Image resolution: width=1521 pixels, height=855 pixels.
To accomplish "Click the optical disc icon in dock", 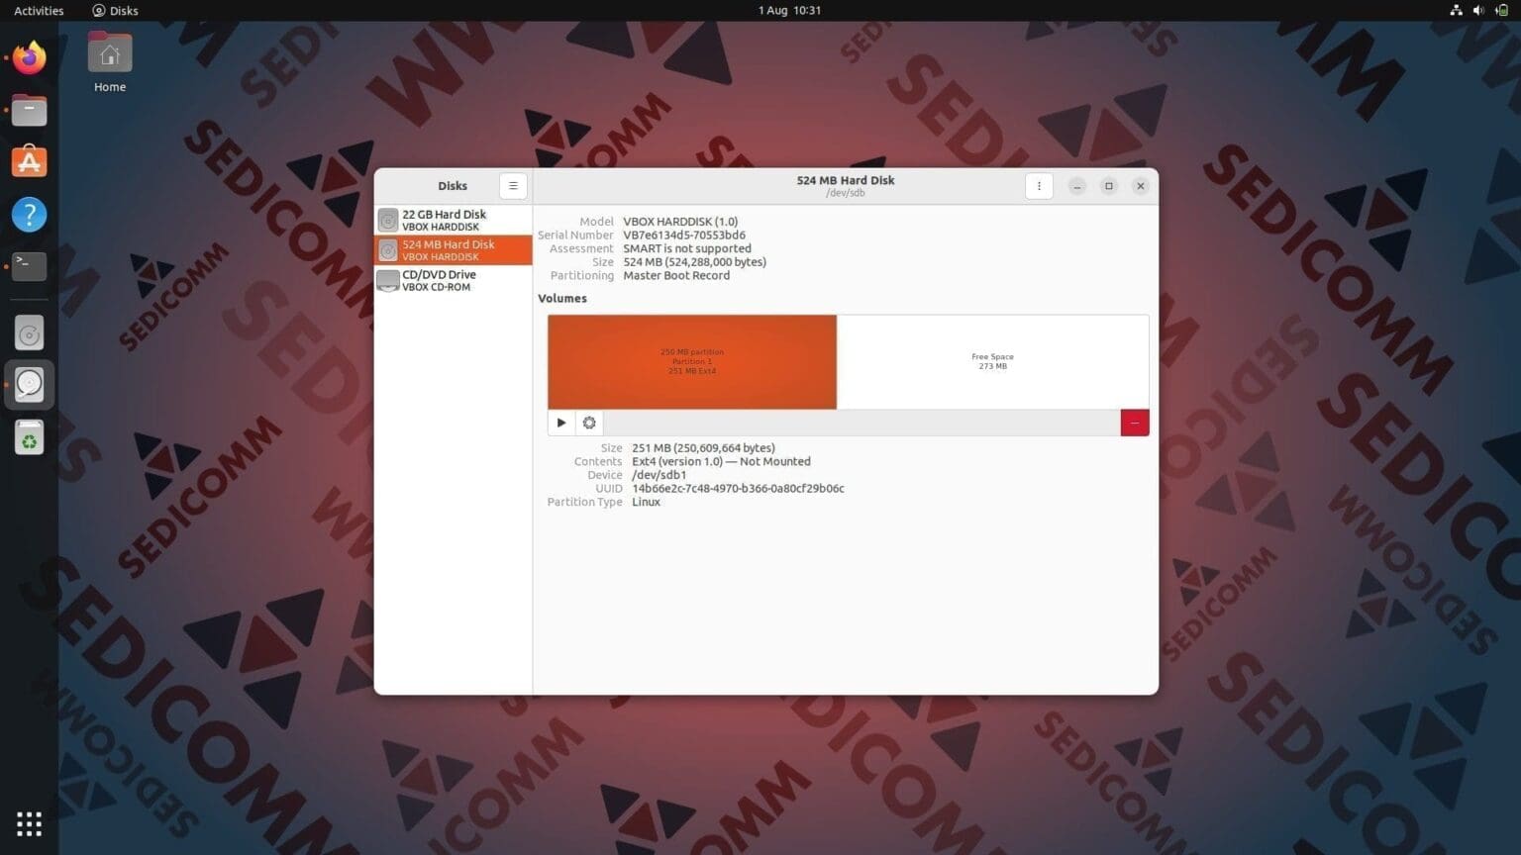I will [x=29, y=333].
